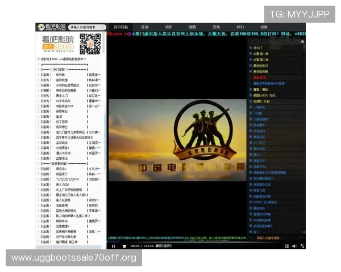This screenshot has width=341, height=272.
Task: Select the red highlighted playlist entry
Action: click(x=260, y=78)
